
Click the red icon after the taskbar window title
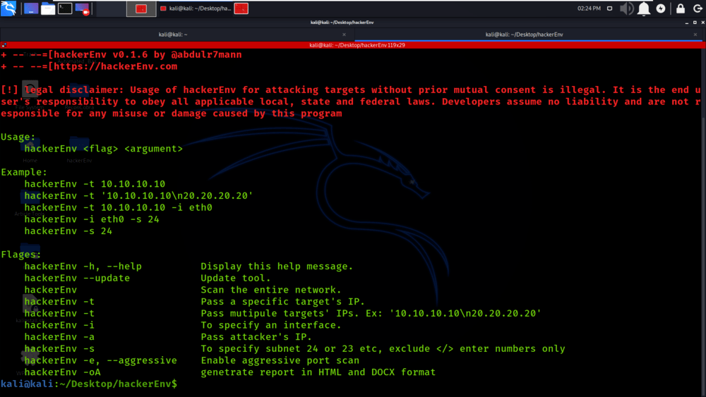pyautogui.click(x=241, y=8)
